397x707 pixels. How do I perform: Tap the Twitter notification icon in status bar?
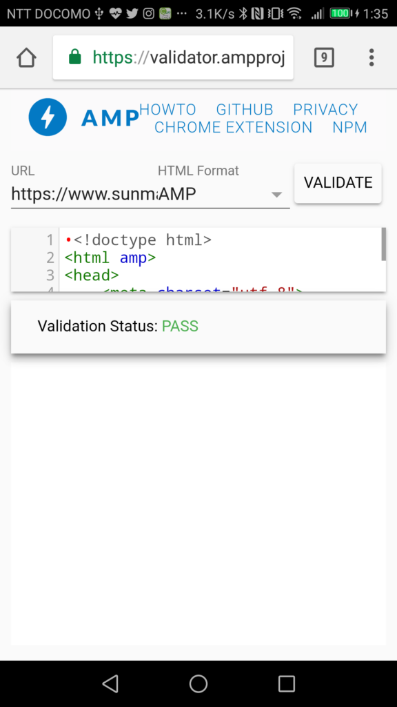(x=132, y=14)
